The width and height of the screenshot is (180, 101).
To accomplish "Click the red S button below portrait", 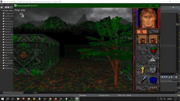I will (142, 32).
